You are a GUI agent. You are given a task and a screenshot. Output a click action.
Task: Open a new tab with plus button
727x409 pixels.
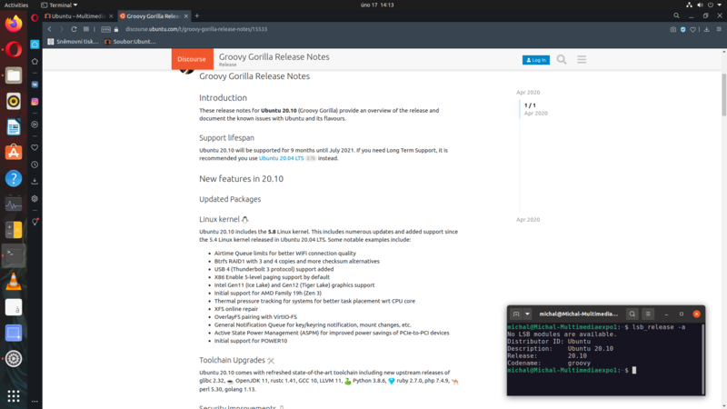[x=197, y=15]
